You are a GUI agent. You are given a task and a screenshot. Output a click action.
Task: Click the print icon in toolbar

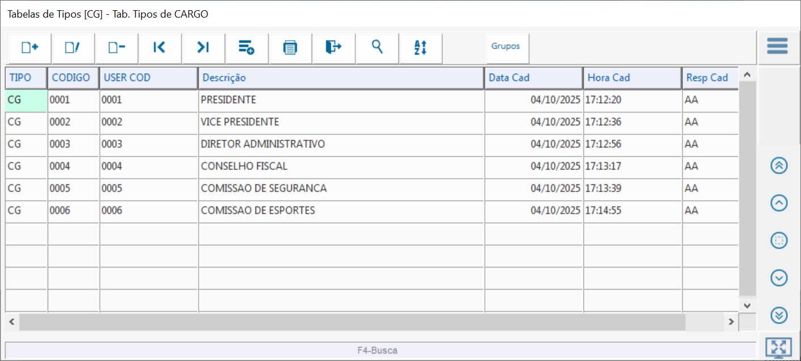[290, 48]
